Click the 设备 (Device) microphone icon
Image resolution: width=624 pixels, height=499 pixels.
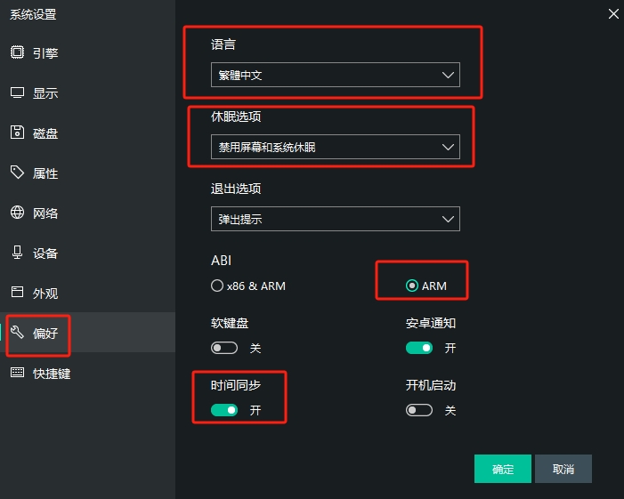[x=17, y=253]
